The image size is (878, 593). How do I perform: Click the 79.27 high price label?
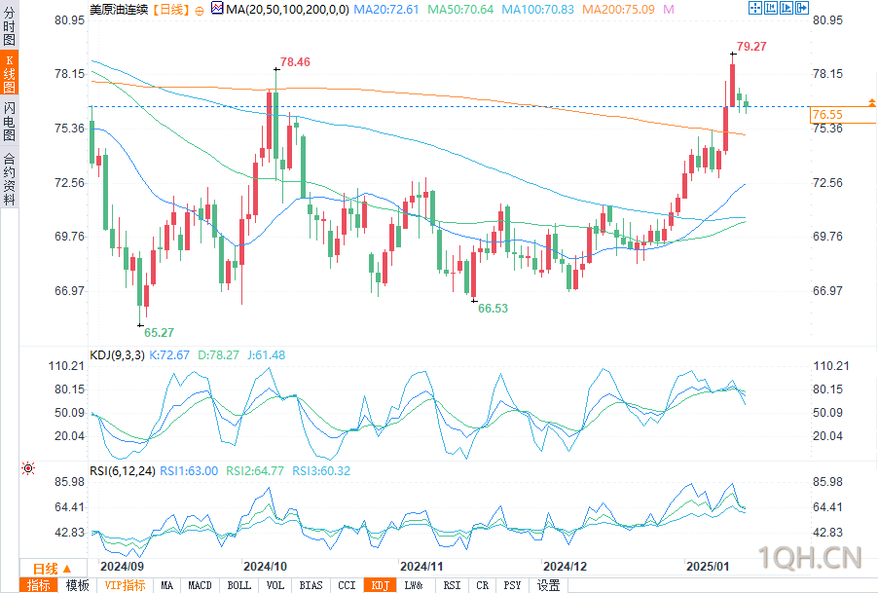click(751, 47)
